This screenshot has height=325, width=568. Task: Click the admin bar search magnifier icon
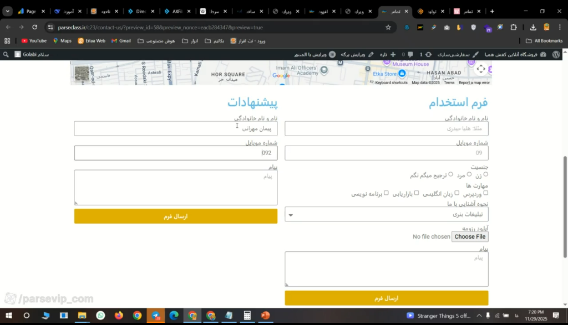[6, 54]
